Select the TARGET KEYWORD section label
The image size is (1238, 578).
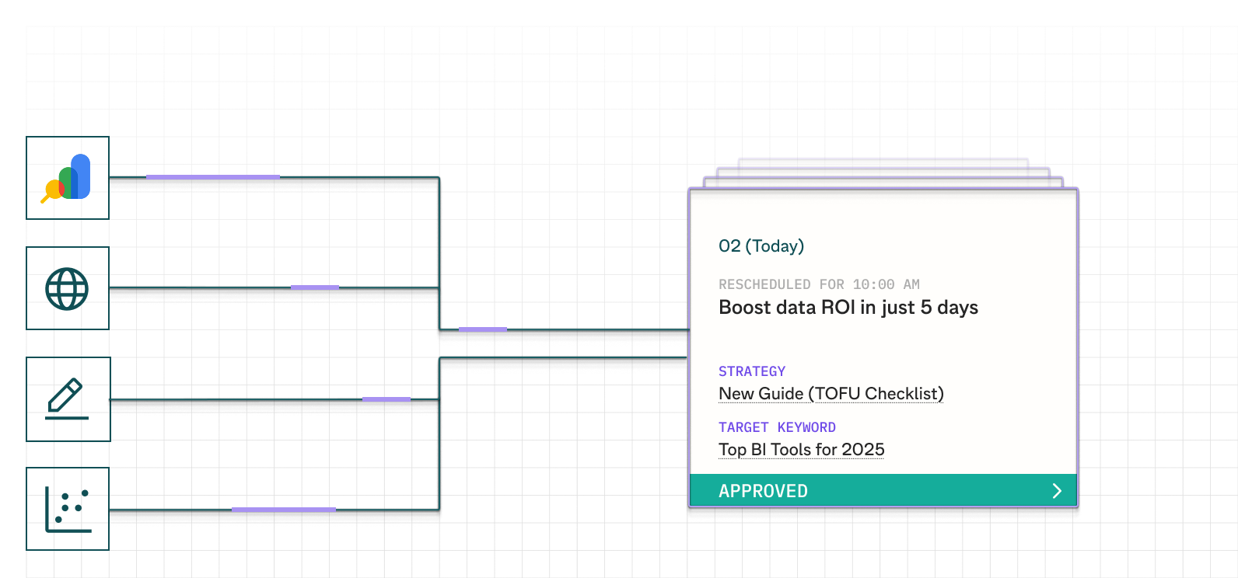(x=776, y=427)
